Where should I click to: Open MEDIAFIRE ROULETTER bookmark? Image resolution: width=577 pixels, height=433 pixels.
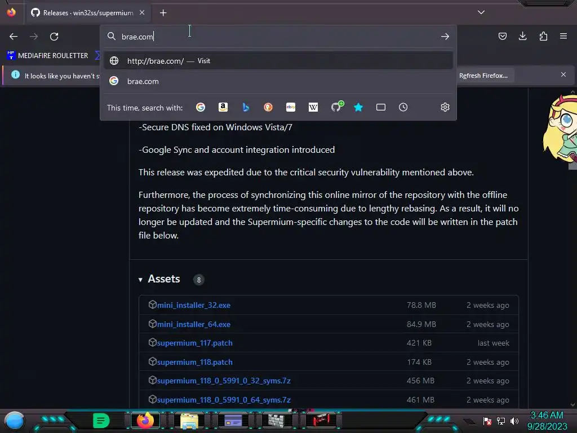click(47, 56)
